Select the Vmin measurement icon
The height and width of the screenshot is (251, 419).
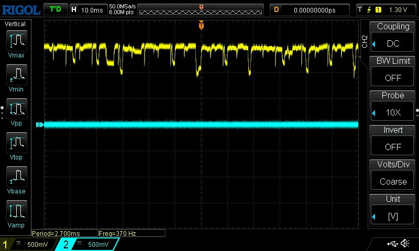[x=17, y=75]
